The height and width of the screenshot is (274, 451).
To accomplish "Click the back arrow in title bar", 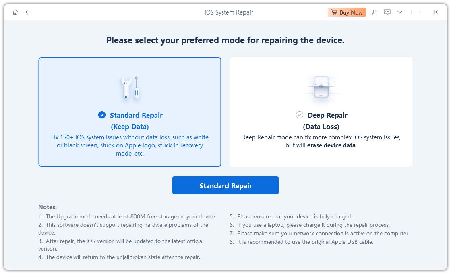I will [x=28, y=12].
